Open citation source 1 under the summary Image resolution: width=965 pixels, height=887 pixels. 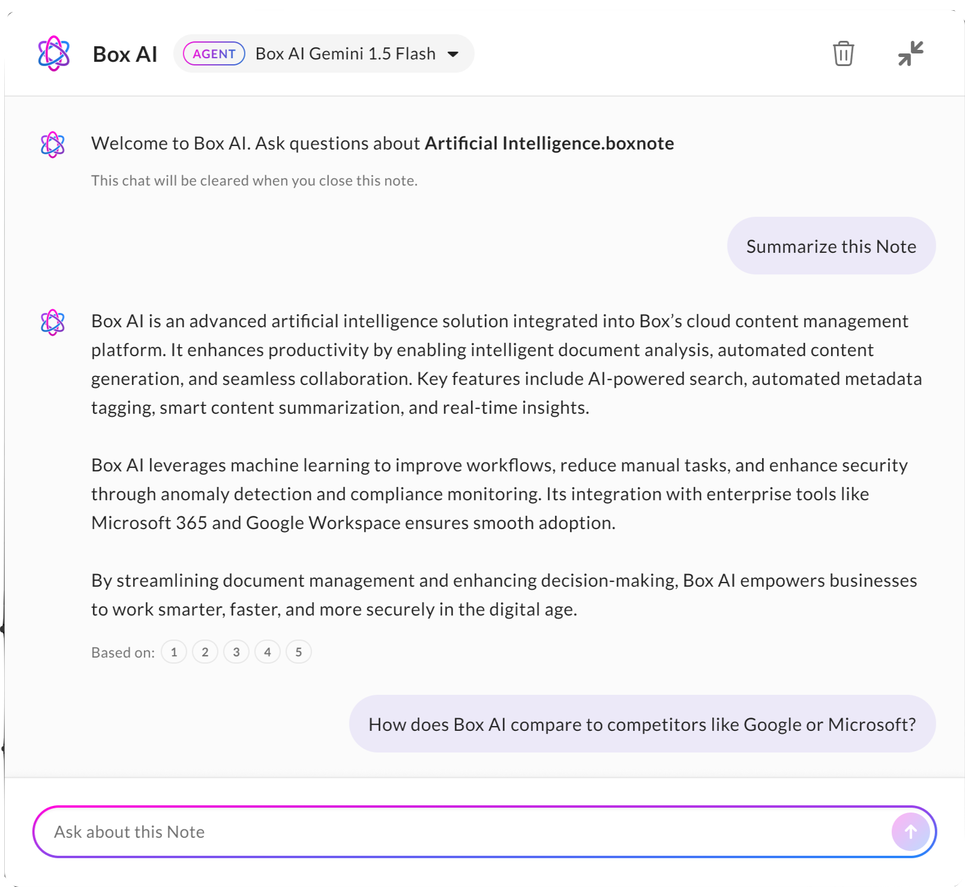(x=174, y=652)
